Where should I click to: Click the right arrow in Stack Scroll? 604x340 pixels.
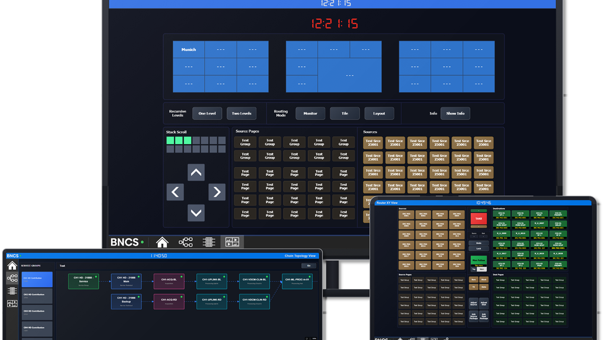[x=217, y=192]
